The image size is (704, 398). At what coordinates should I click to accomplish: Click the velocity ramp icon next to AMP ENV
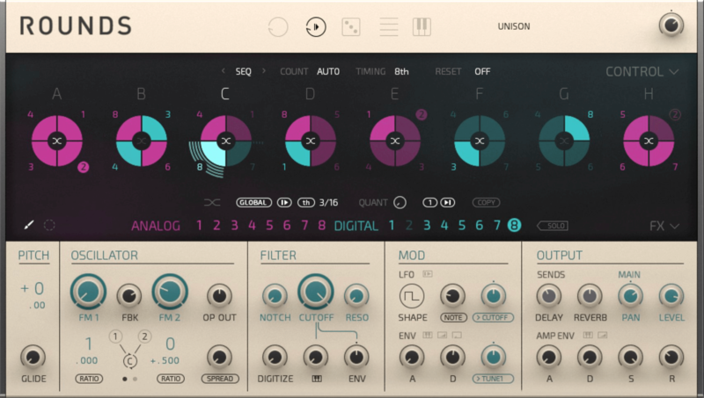[603, 335]
